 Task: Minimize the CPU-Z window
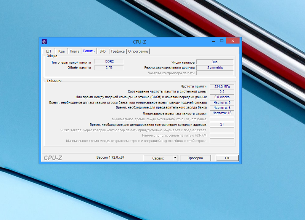213,41
